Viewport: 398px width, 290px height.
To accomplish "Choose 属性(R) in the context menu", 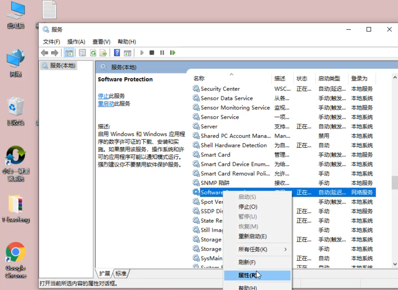I will point(247,275).
